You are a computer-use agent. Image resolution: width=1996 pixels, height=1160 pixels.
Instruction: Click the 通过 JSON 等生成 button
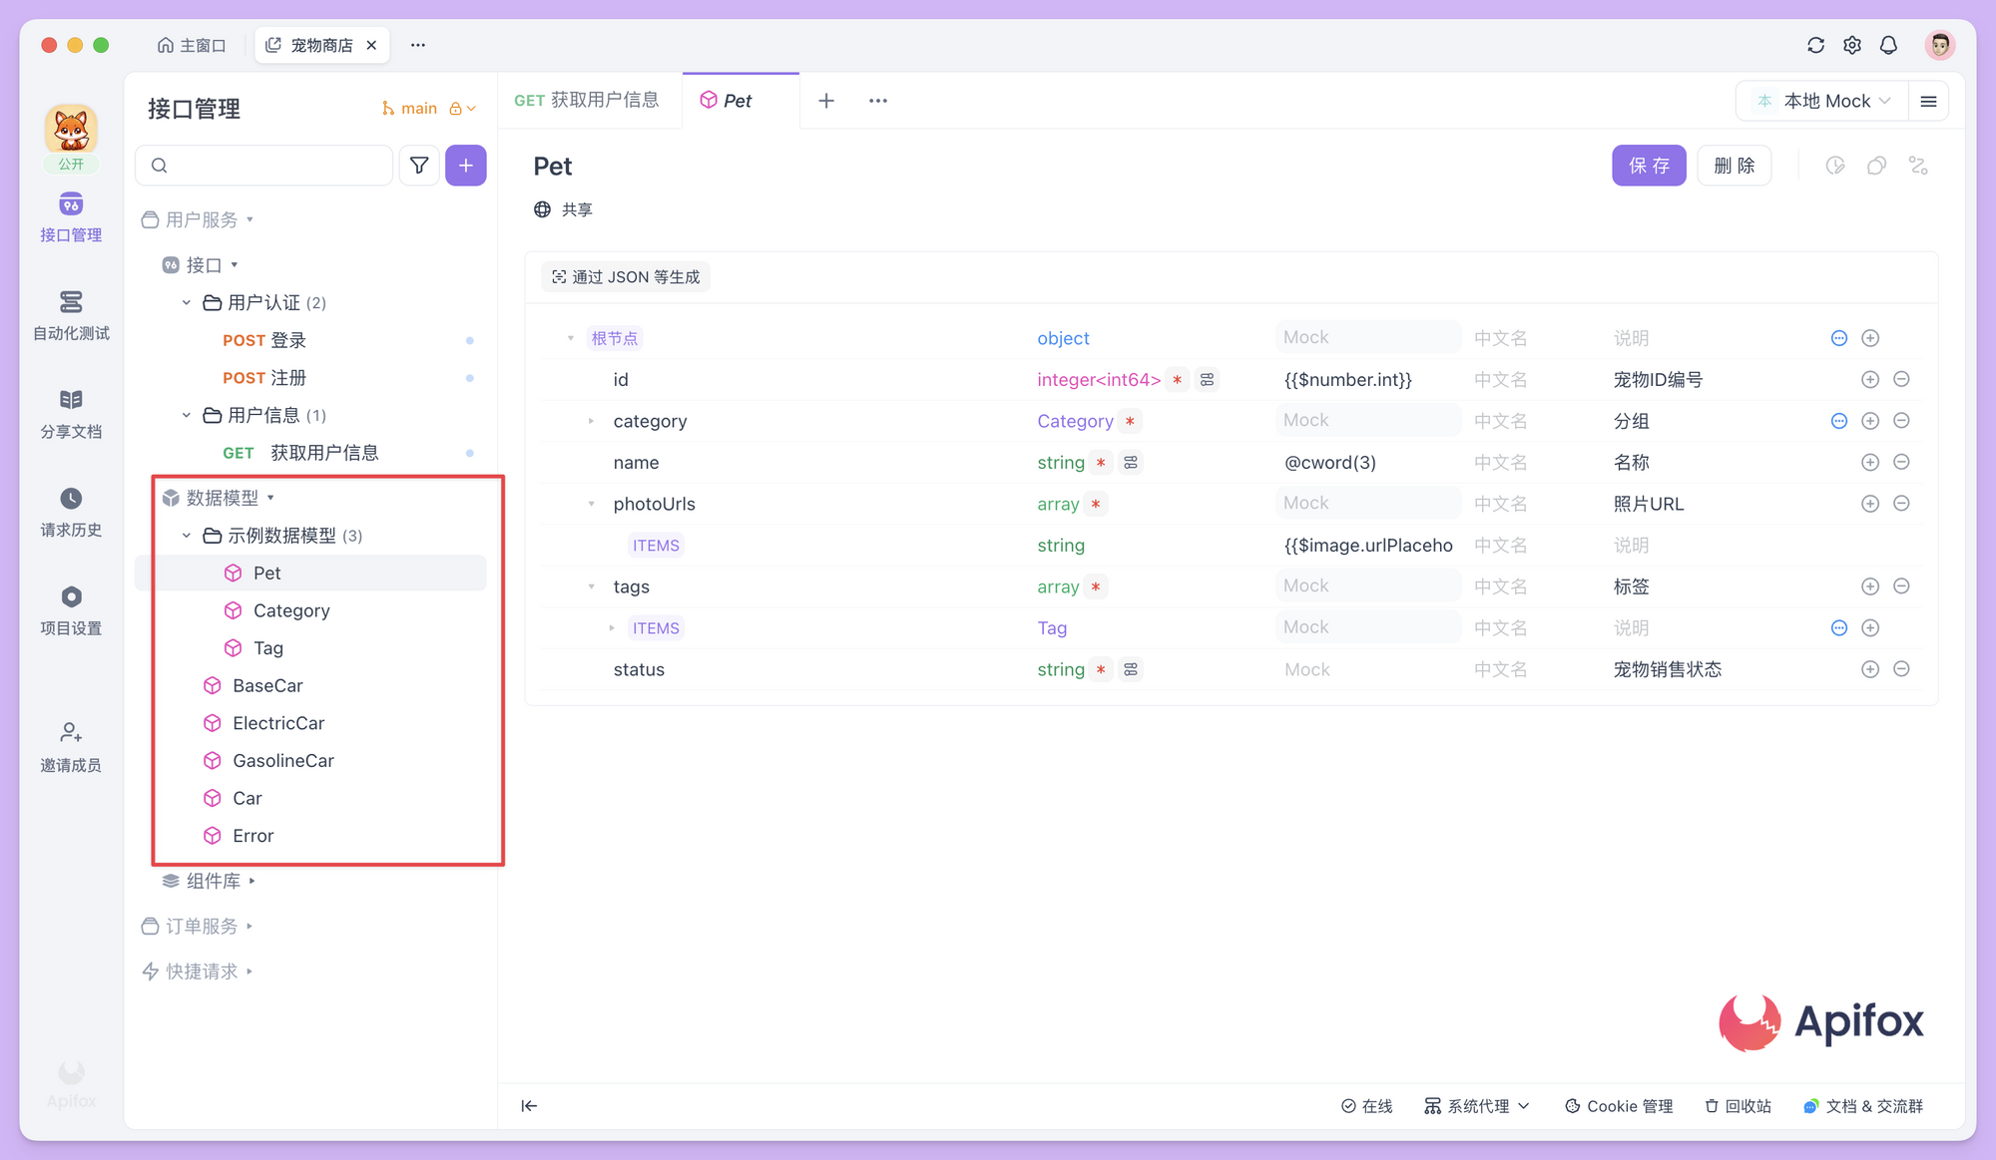(625, 276)
